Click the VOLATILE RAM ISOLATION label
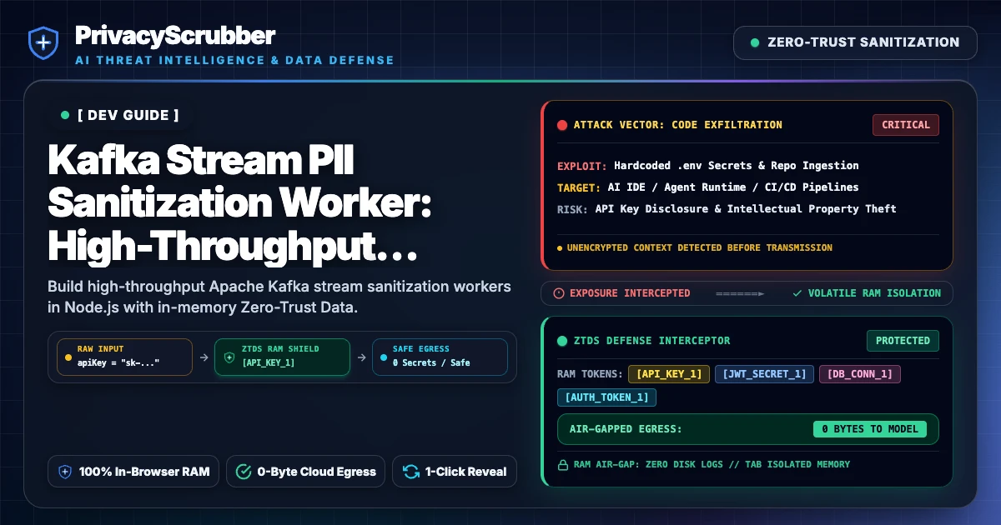This screenshot has width=1001, height=525. pos(874,293)
